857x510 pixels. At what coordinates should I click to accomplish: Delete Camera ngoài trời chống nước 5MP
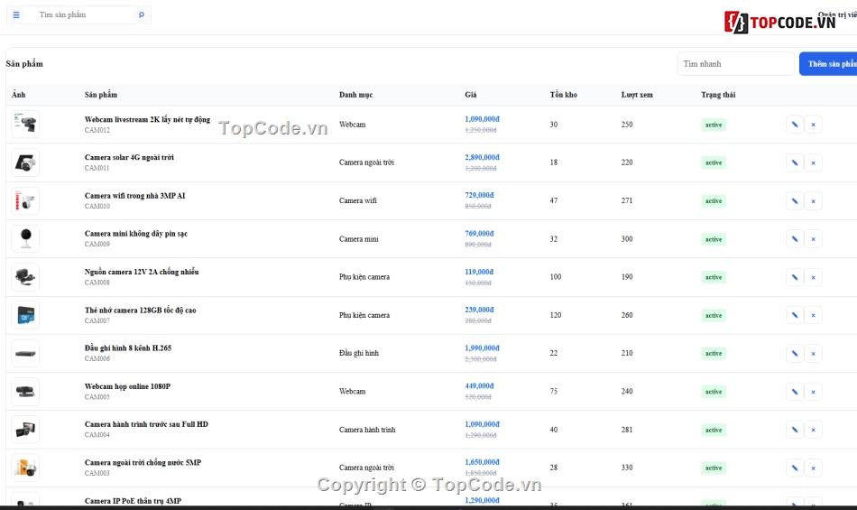814,468
